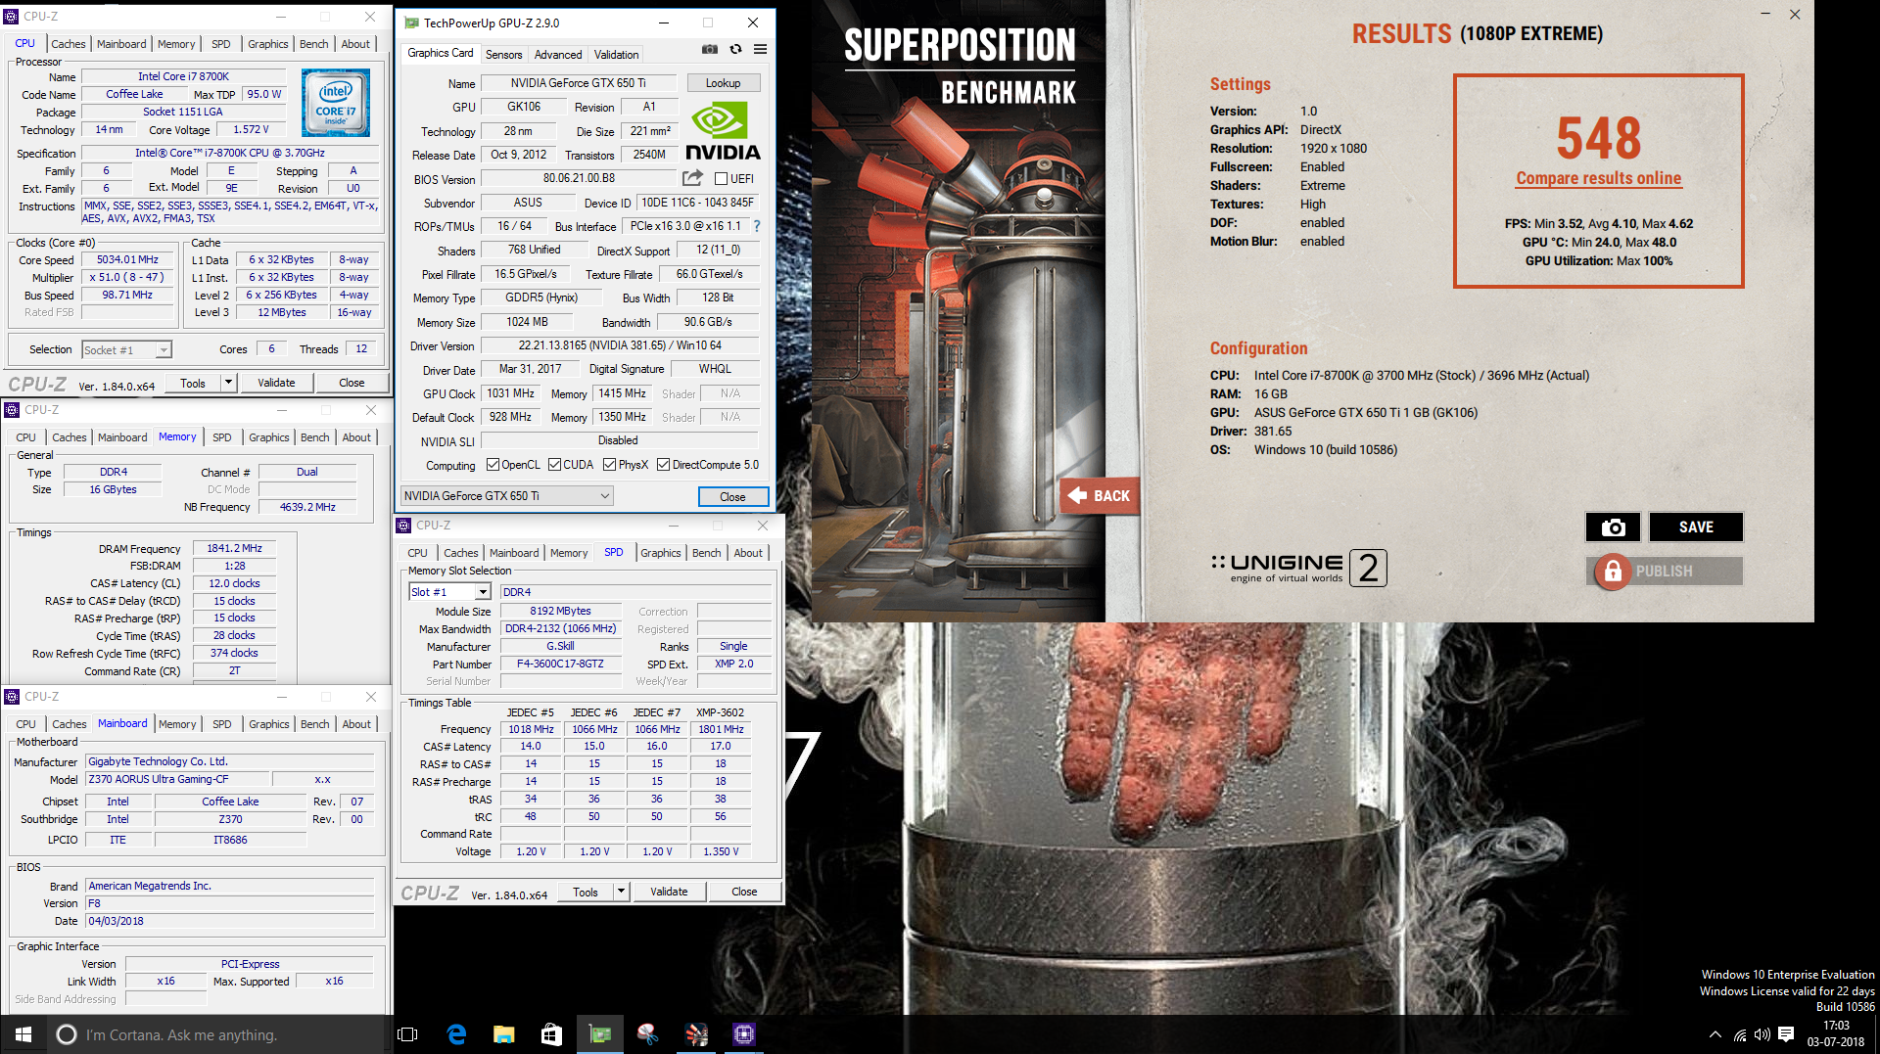Click the 548 benchmark score
Image resolution: width=1880 pixels, height=1054 pixels.
1598,138
